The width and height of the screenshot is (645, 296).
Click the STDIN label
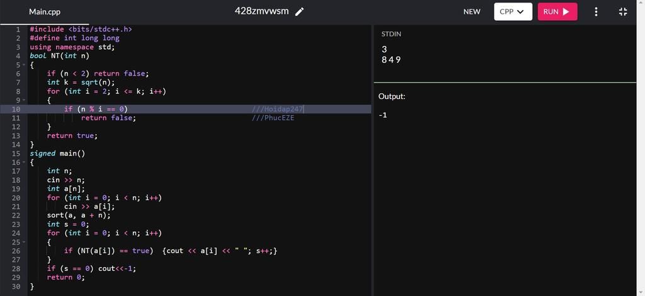tap(391, 34)
